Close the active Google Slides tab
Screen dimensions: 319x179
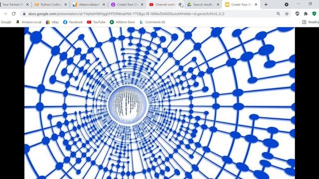tap(256, 4)
